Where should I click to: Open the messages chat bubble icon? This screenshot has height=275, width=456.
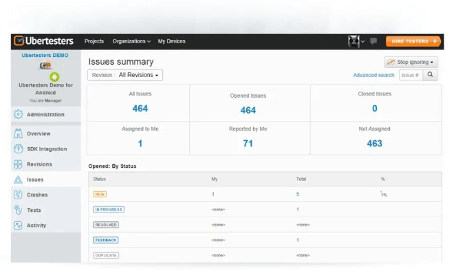[373, 41]
